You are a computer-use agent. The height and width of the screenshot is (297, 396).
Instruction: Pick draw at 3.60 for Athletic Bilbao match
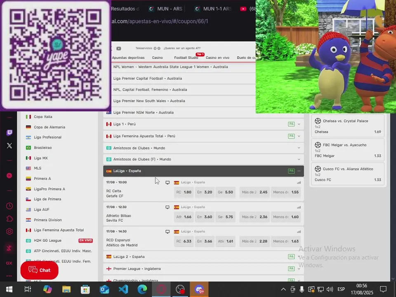205,217
